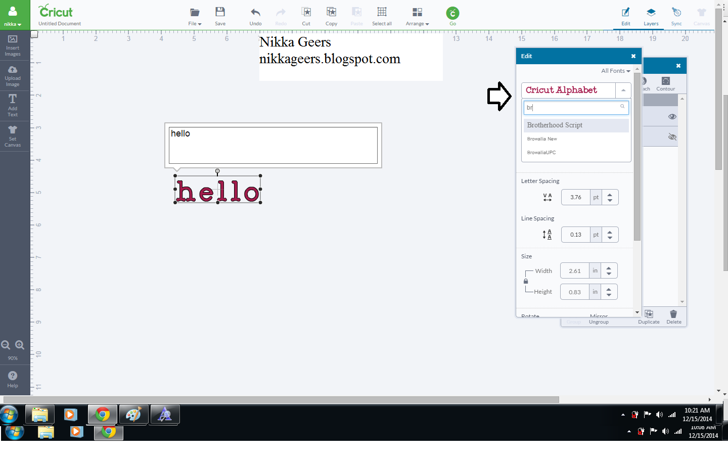728x455 pixels.
Task: Select the Add Text tool
Action: click(x=12, y=105)
